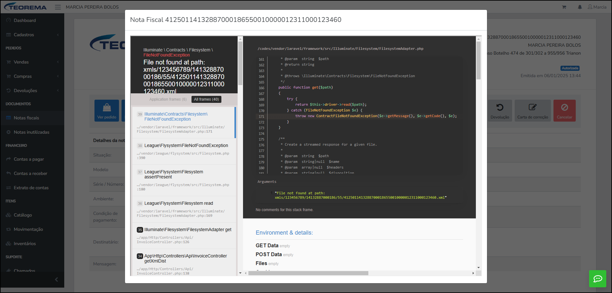The width and height of the screenshot is (612, 293).
Task: Click the Teorema logo in header
Action: click(25, 7)
